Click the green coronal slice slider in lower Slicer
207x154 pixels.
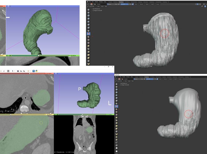tap(82, 115)
